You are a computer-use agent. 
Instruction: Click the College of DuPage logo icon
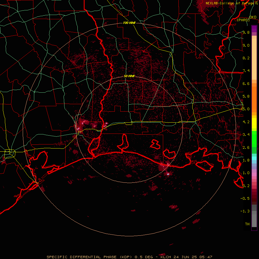tap(256, 3)
